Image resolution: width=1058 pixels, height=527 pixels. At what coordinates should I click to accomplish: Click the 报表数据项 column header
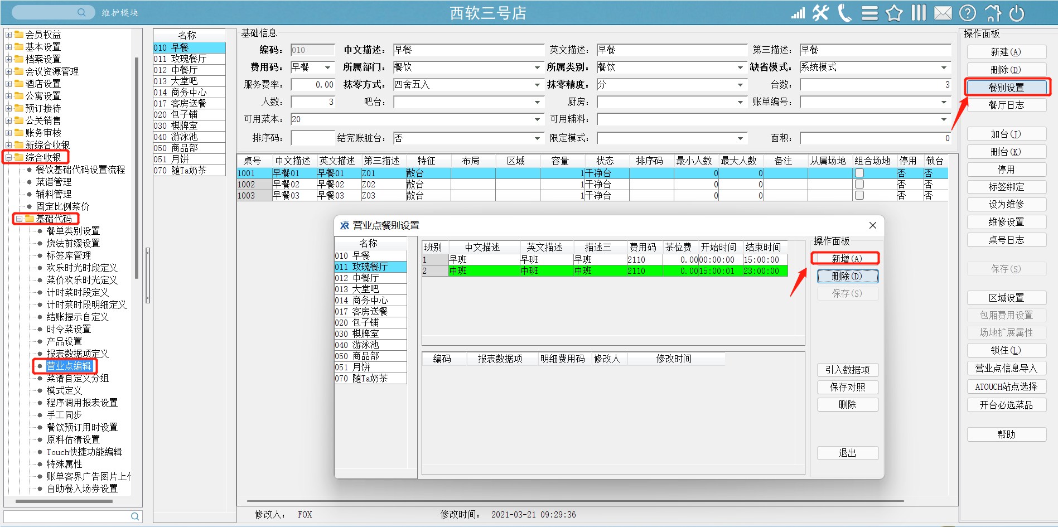click(500, 359)
